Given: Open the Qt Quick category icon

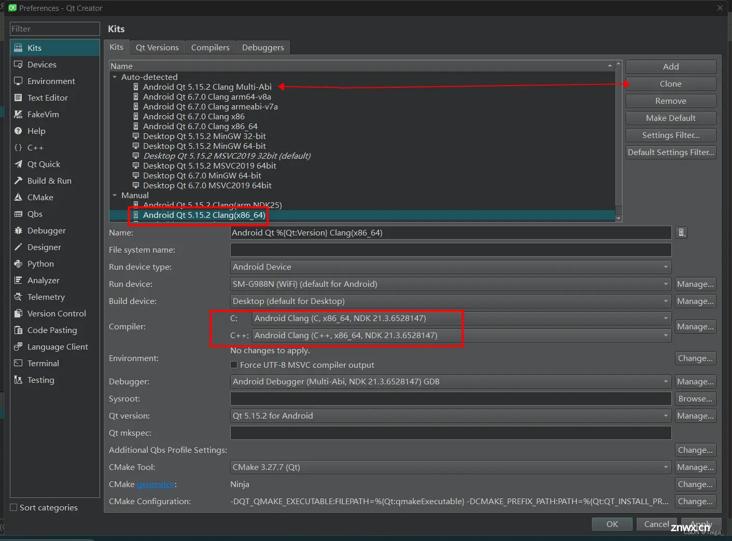Looking at the screenshot, I should click(18, 164).
